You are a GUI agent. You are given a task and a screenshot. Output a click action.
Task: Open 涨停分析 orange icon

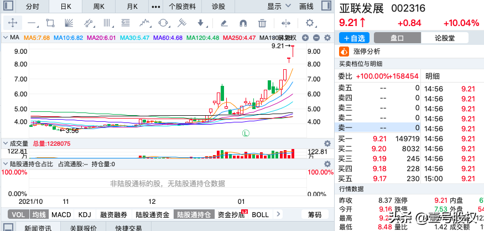(344, 52)
